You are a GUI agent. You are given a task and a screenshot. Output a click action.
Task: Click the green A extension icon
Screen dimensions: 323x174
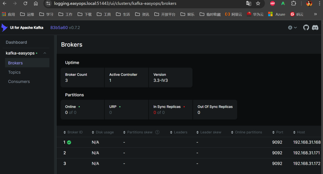pyautogui.click(x=283, y=4)
